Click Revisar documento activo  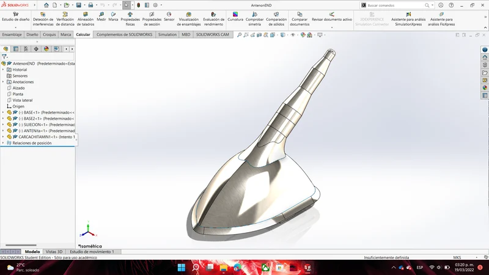pos(332,17)
